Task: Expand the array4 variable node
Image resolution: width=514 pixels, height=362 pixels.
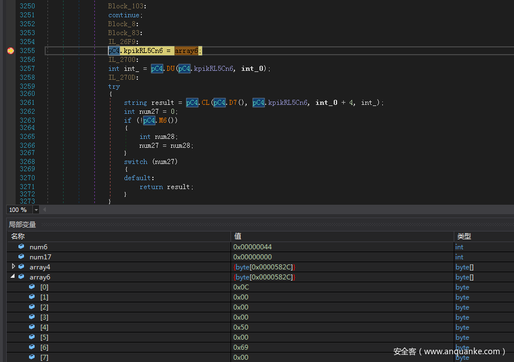Action: [x=13, y=267]
